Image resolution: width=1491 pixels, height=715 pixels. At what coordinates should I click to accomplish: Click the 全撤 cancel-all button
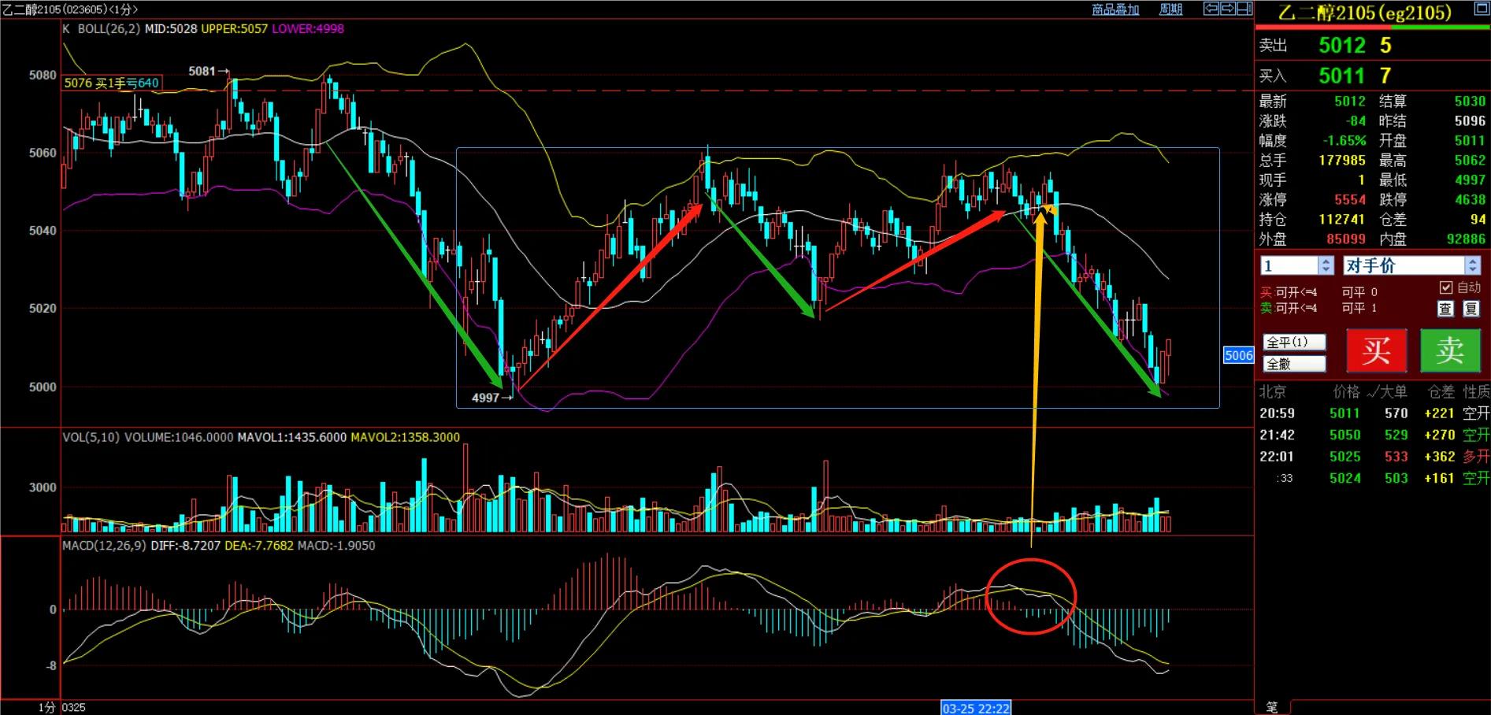pos(1294,364)
